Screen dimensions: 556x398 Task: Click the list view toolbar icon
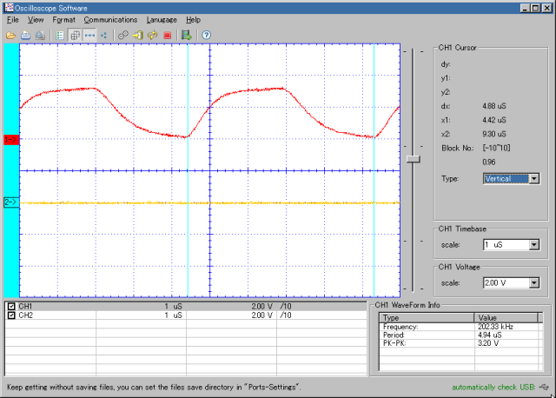pyautogui.click(x=60, y=35)
